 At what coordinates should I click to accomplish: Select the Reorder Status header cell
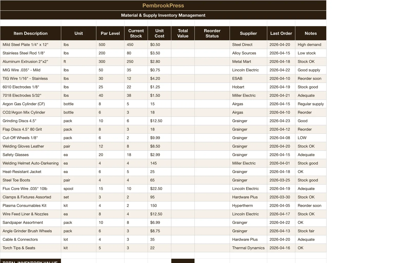point(212,33)
